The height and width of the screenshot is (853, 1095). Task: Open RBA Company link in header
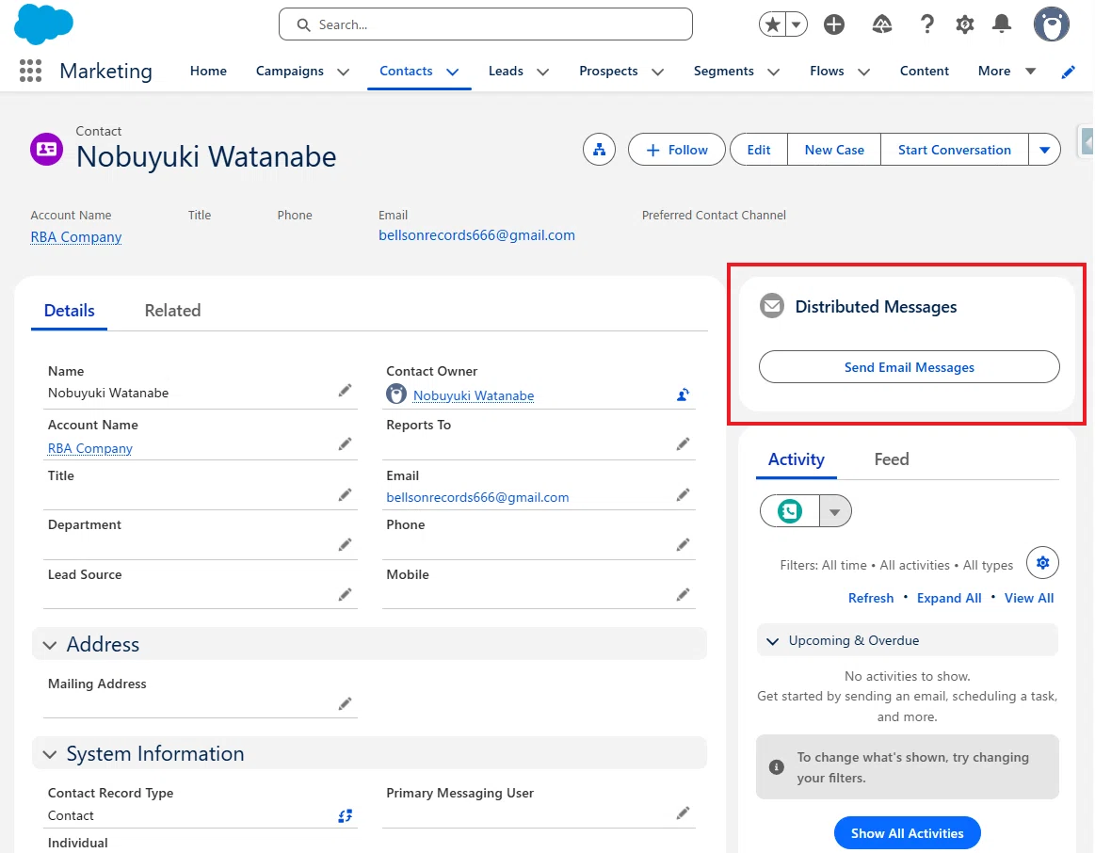click(76, 236)
